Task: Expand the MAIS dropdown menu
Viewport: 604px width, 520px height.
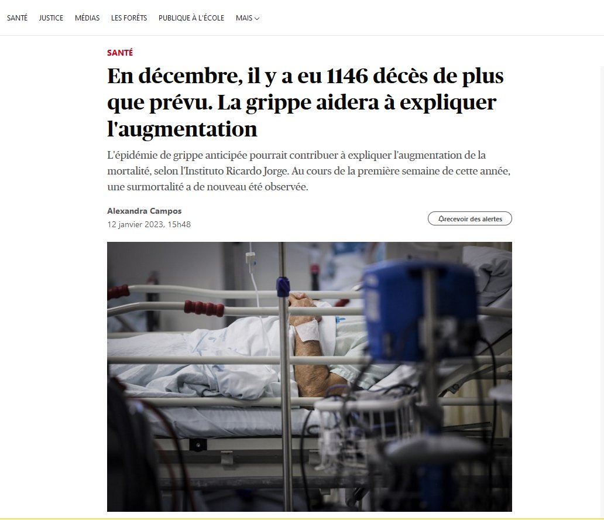Action: pos(248,18)
